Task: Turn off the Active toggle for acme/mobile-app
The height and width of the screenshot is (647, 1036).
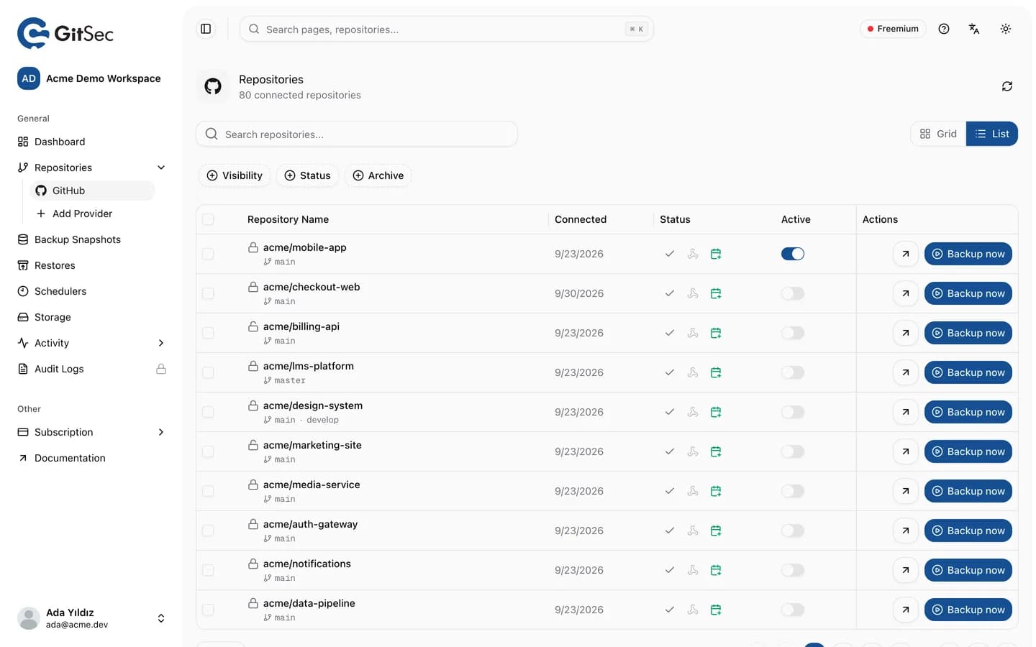Action: pyautogui.click(x=793, y=254)
